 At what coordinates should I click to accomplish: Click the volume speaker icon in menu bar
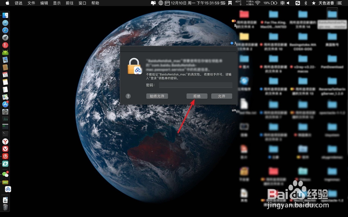coord(288,3)
